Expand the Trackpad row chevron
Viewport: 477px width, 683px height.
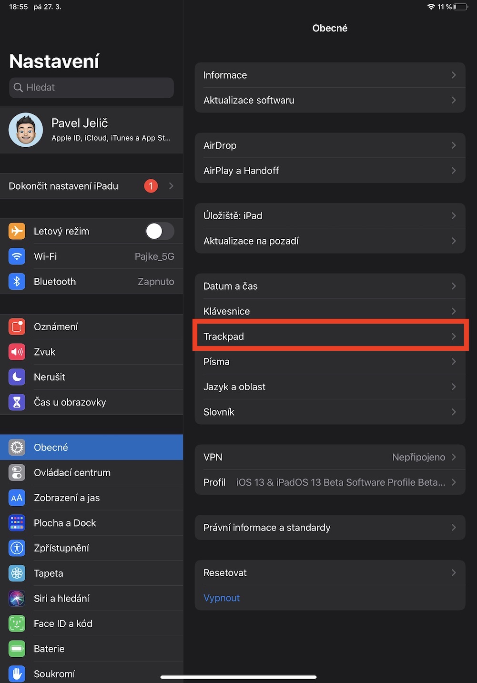coord(454,336)
